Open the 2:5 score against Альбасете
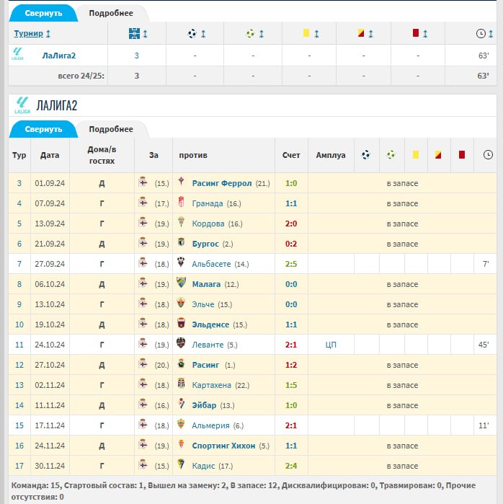 pyautogui.click(x=290, y=264)
